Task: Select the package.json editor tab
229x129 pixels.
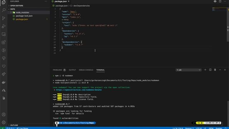Action: 60,1
